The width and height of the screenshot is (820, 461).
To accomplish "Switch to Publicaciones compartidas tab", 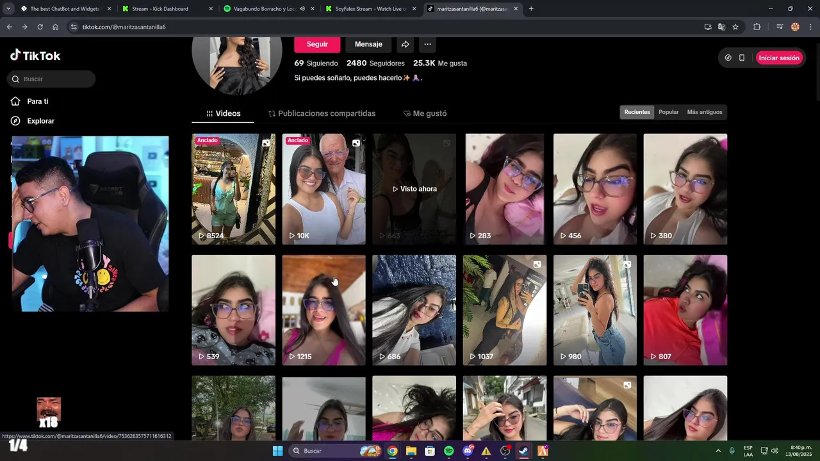I will point(322,113).
